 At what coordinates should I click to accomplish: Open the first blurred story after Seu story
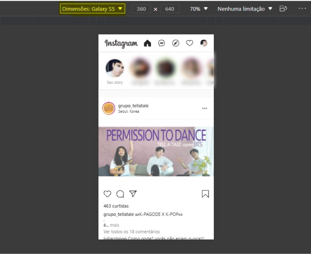[x=140, y=68]
